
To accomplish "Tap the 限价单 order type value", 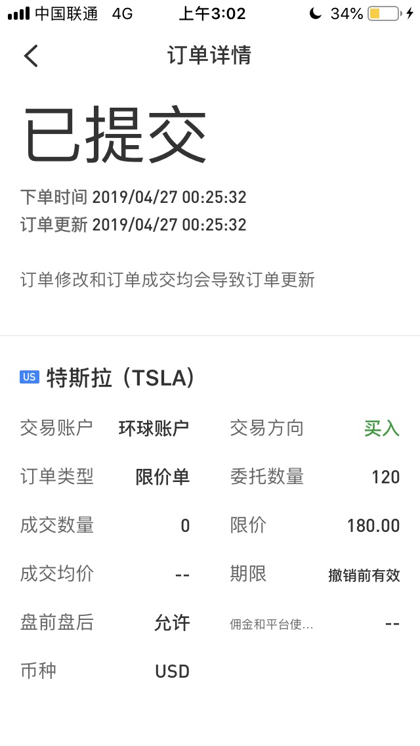I will point(162,477).
